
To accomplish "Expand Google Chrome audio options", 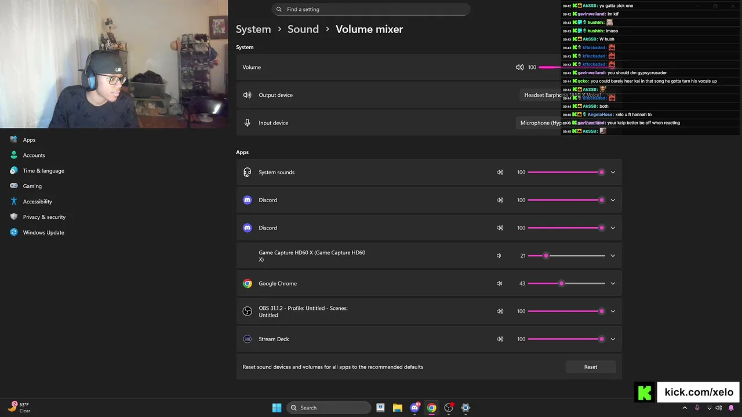I will coord(613,283).
